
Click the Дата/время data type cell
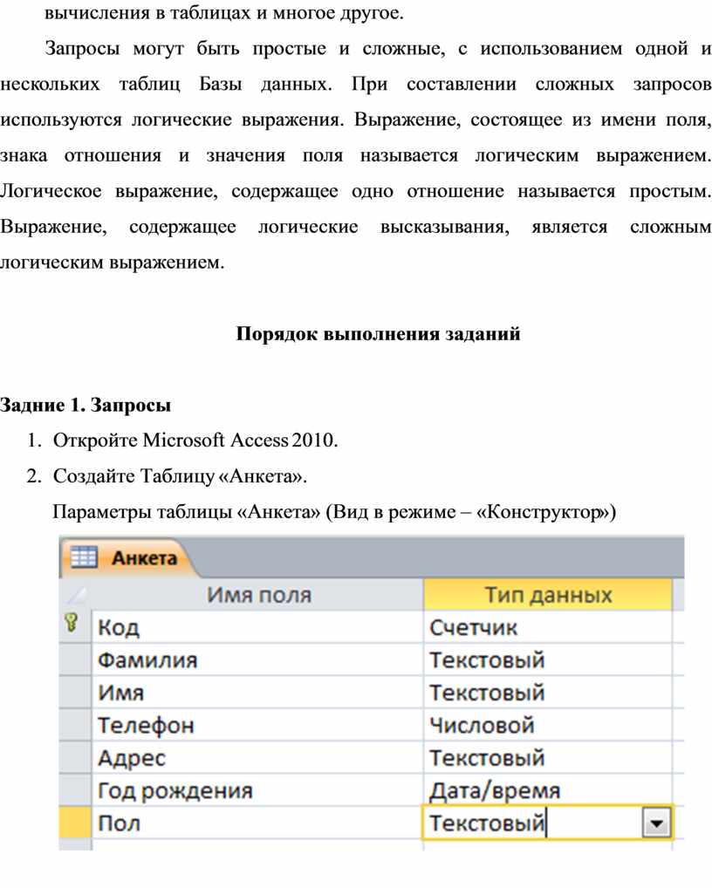click(548, 790)
